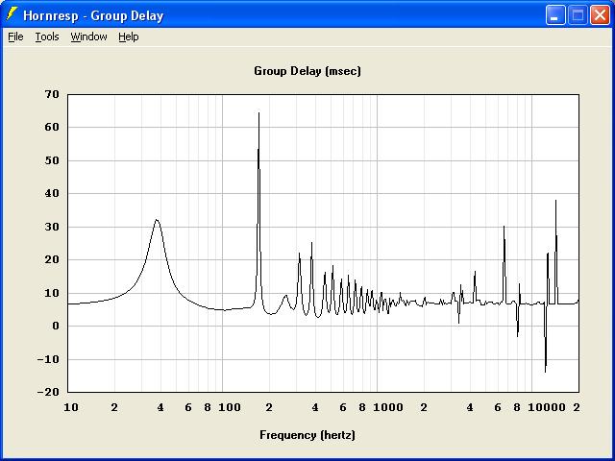Click the 'Frequency (hertz)' axis label
The height and width of the screenshot is (461, 615).
307,435
